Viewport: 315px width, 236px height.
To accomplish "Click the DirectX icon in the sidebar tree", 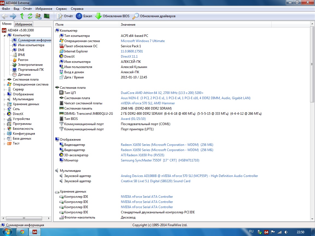I will pyautogui.click(x=9, y=114).
